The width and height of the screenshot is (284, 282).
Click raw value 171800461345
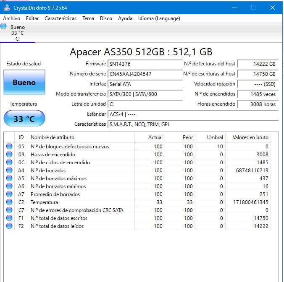click(251, 202)
